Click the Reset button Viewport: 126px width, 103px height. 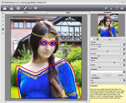coord(121,75)
